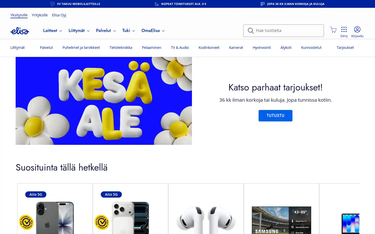Click the Hintatakuu badge on iPhone 16 Pro card

(102, 222)
